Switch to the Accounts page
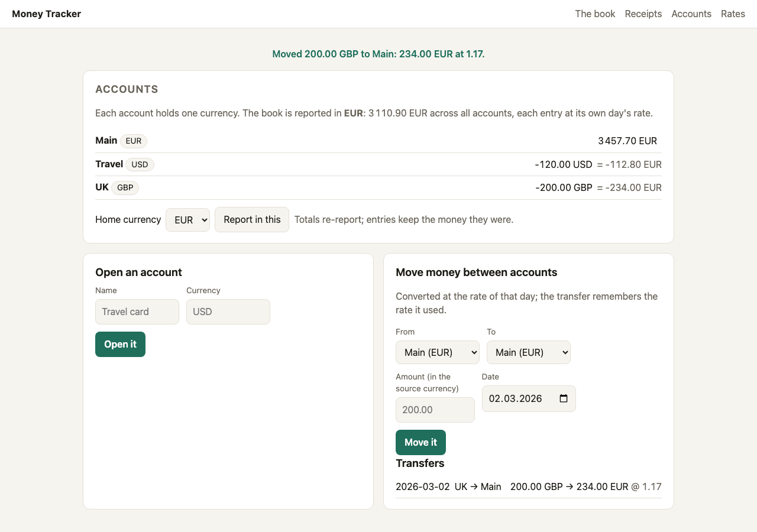 (x=691, y=14)
